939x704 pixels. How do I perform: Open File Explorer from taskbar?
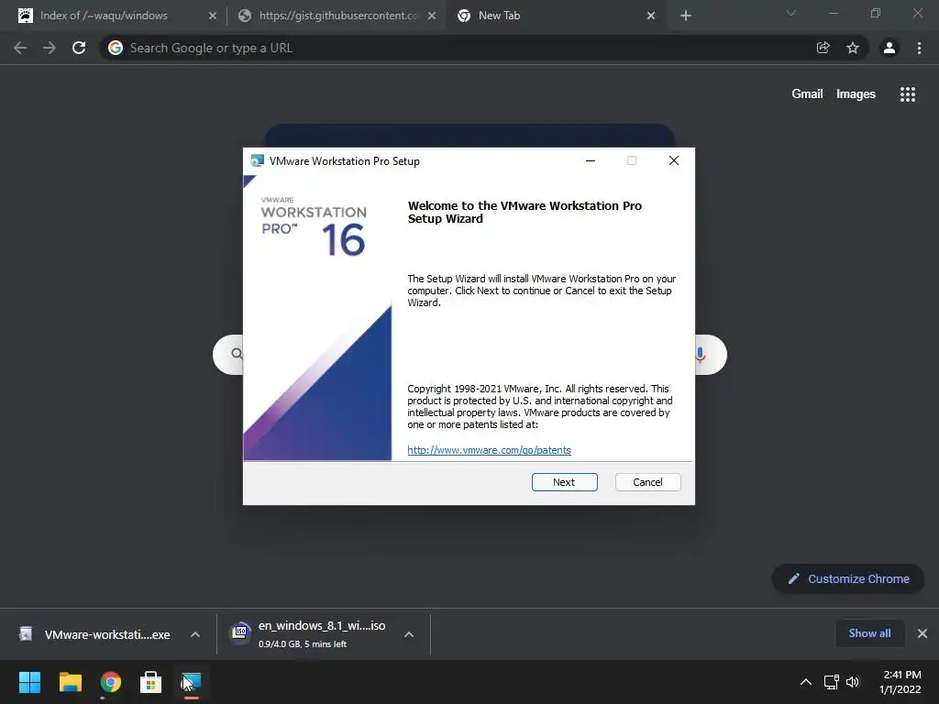click(70, 682)
